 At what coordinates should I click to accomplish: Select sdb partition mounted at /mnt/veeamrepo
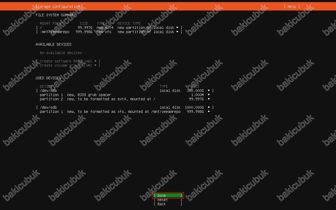pos(110,112)
